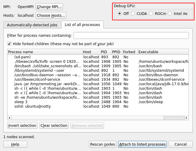Click the /usr/bin/sleep executable cell
This screenshot has width=196, height=151.
151,102
